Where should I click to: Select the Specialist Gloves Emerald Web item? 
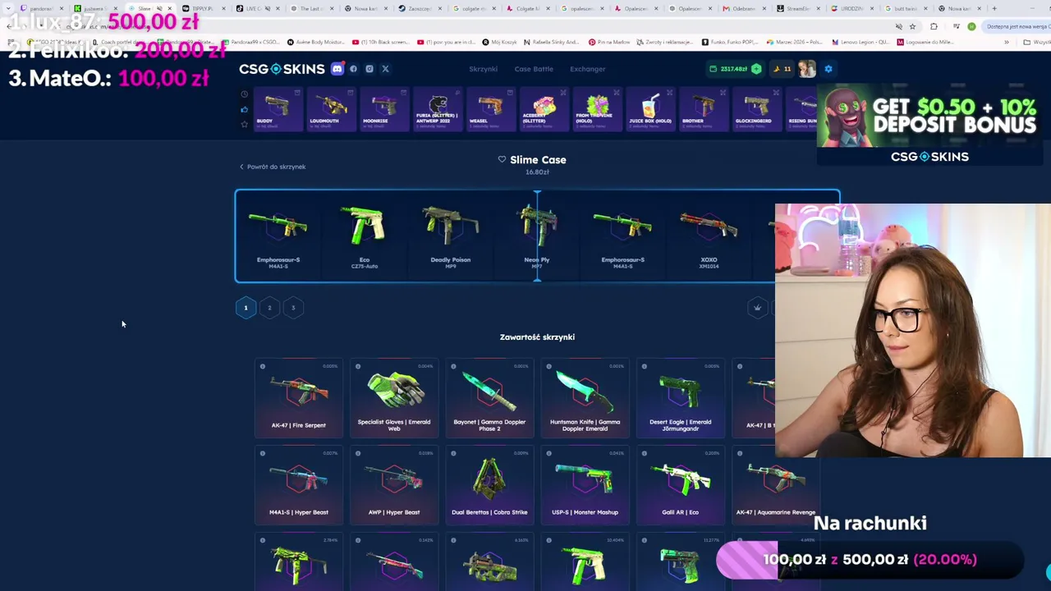(394, 398)
